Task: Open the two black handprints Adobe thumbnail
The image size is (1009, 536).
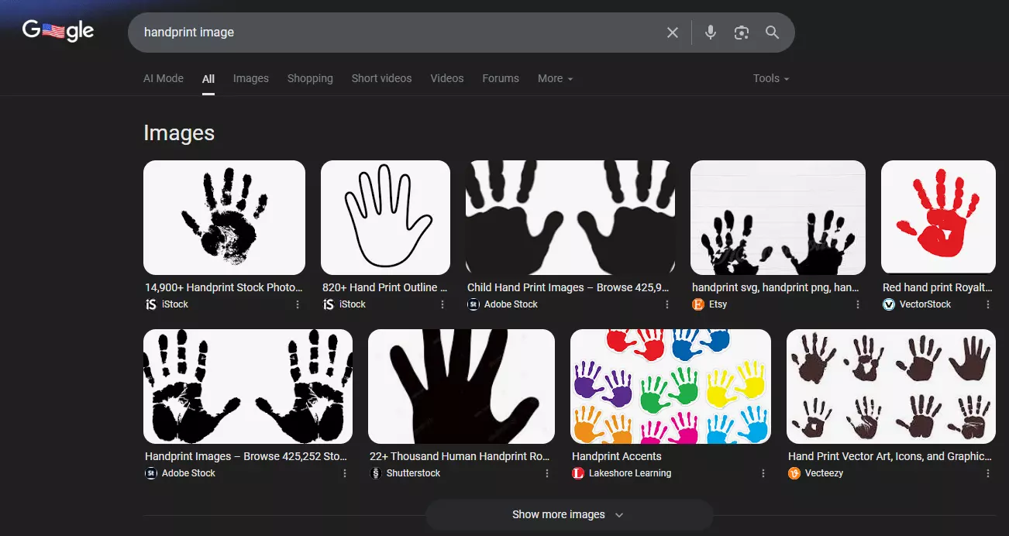Action: [x=248, y=387]
